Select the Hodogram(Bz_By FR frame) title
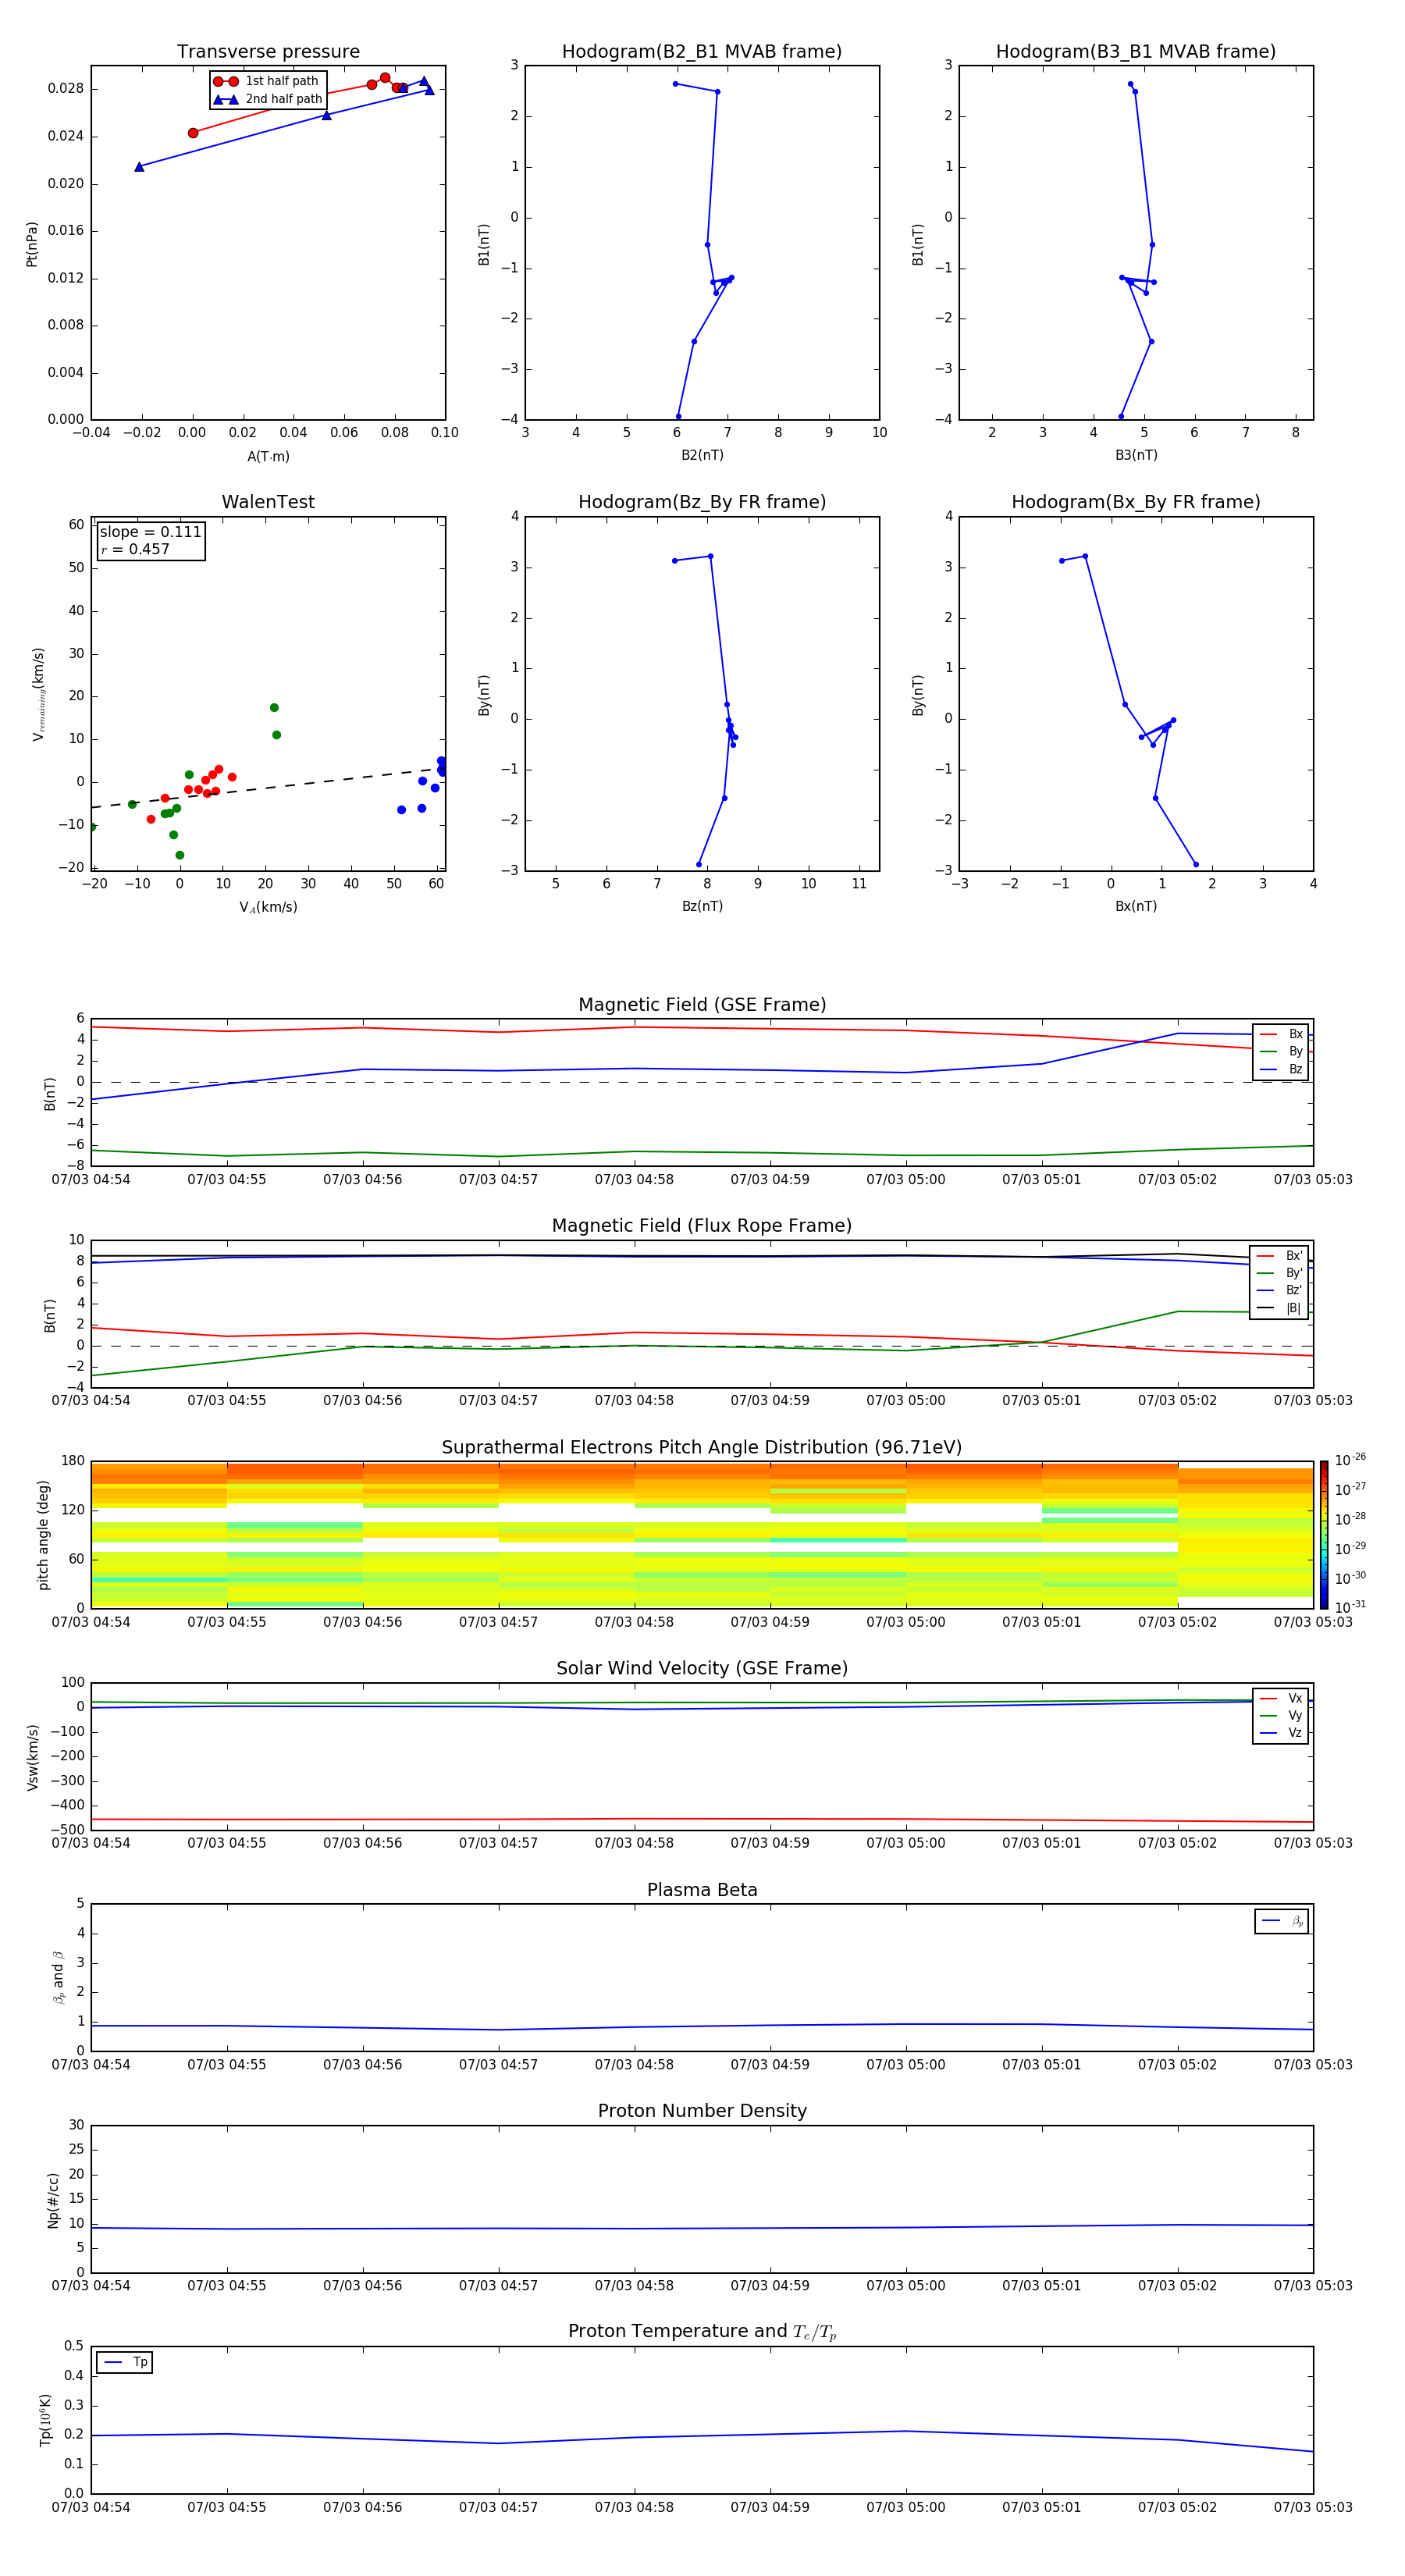This screenshot has width=1405, height=2576. tap(701, 502)
